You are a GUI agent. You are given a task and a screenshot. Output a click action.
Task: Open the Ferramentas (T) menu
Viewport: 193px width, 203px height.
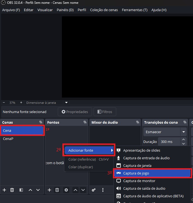tap(135, 10)
